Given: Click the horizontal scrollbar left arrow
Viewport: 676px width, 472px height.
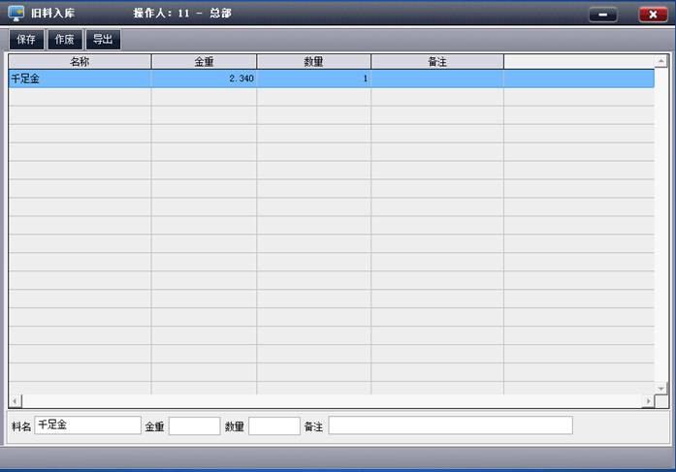Looking at the screenshot, I should tap(16, 401).
